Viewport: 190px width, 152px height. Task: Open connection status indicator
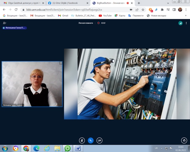[180, 23]
